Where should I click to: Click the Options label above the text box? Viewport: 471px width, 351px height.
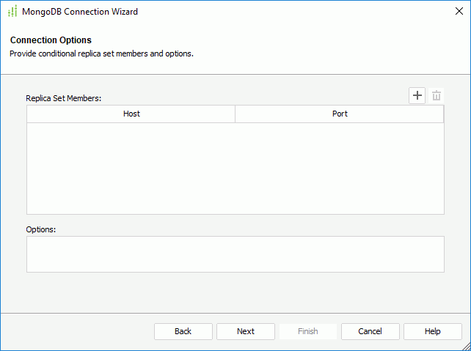(x=41, y=229)
